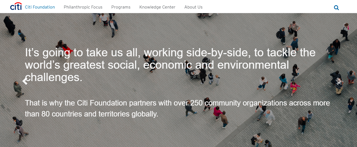
Task: Go to the About Us menu
Action: click(193, 7)
